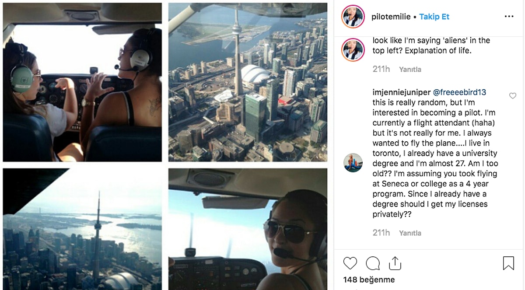Image resolution: width=525 pixels, height=290 pixels.
Task: Open imjenniejuniper commenter avatar
Action: pyautogui.click(x=353, y=163)
